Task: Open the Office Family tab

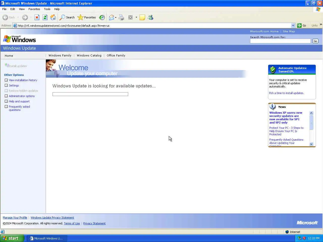Action: [x=116, y=55]
